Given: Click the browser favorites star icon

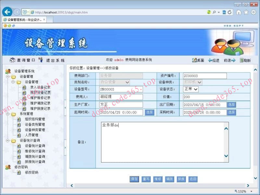Looking at the screenshot, I should click(x=246, y=12).
